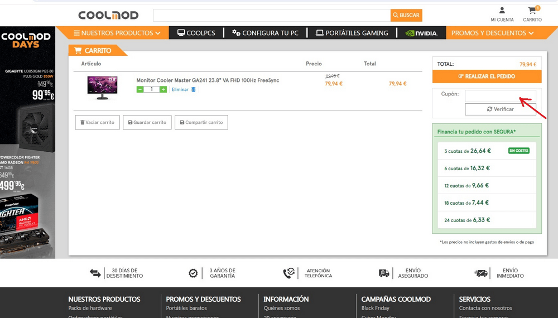Image resolution: width=558 pixels, height=318 pixels.
Task: Click the Cooler Master monitor thumbnail
Action: pos(102,88)
